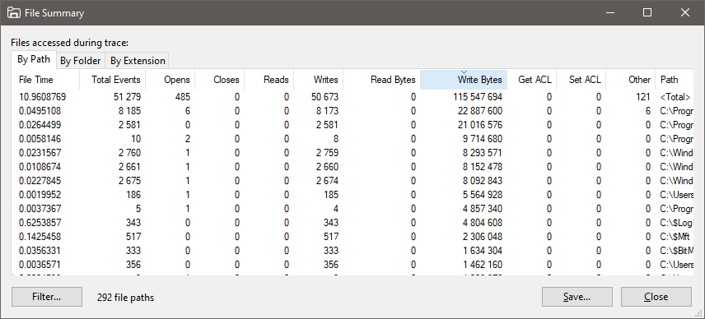
Task: Click the Save... button
Action: [577, 297]
